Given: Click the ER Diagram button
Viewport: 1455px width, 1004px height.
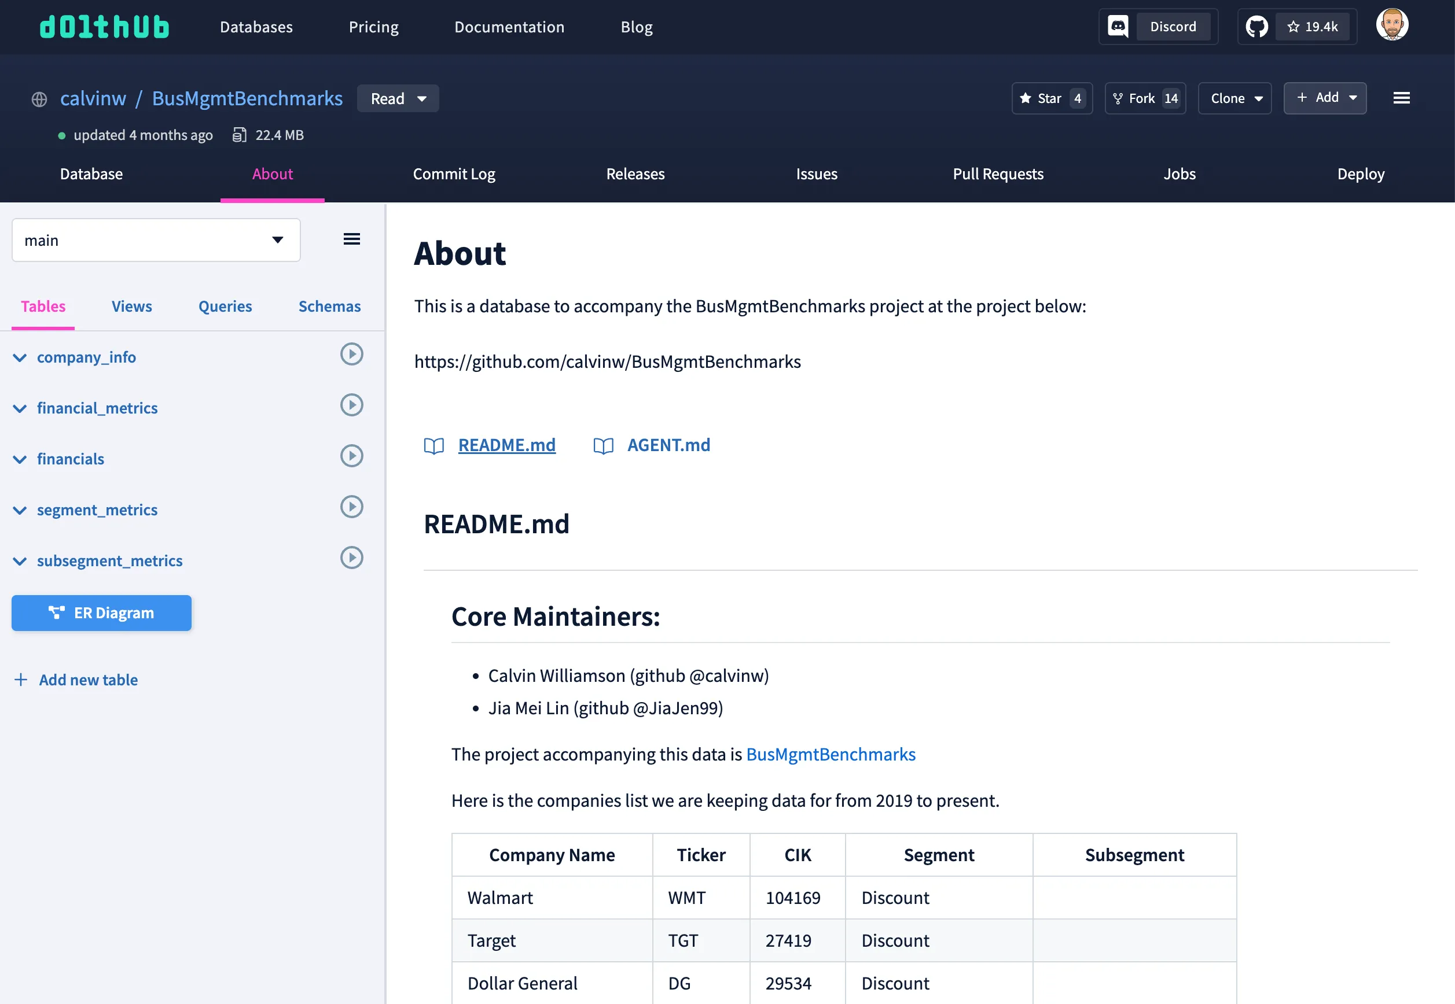Looking at the screenshot, I should click(101, 612).
